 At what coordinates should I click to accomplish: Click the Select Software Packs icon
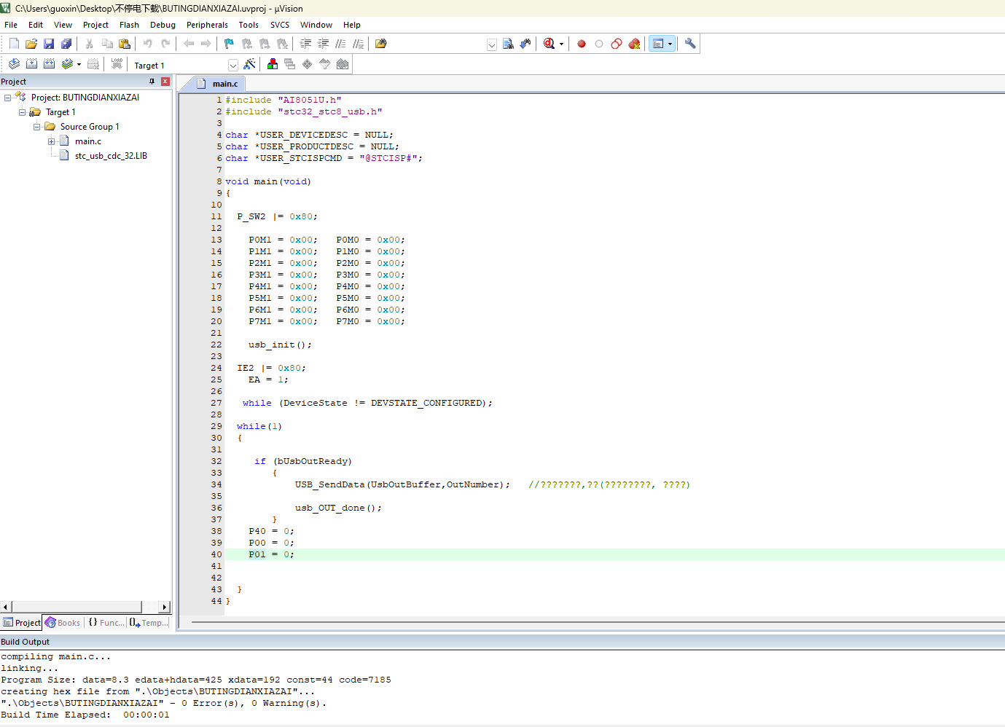coord(325,64)
